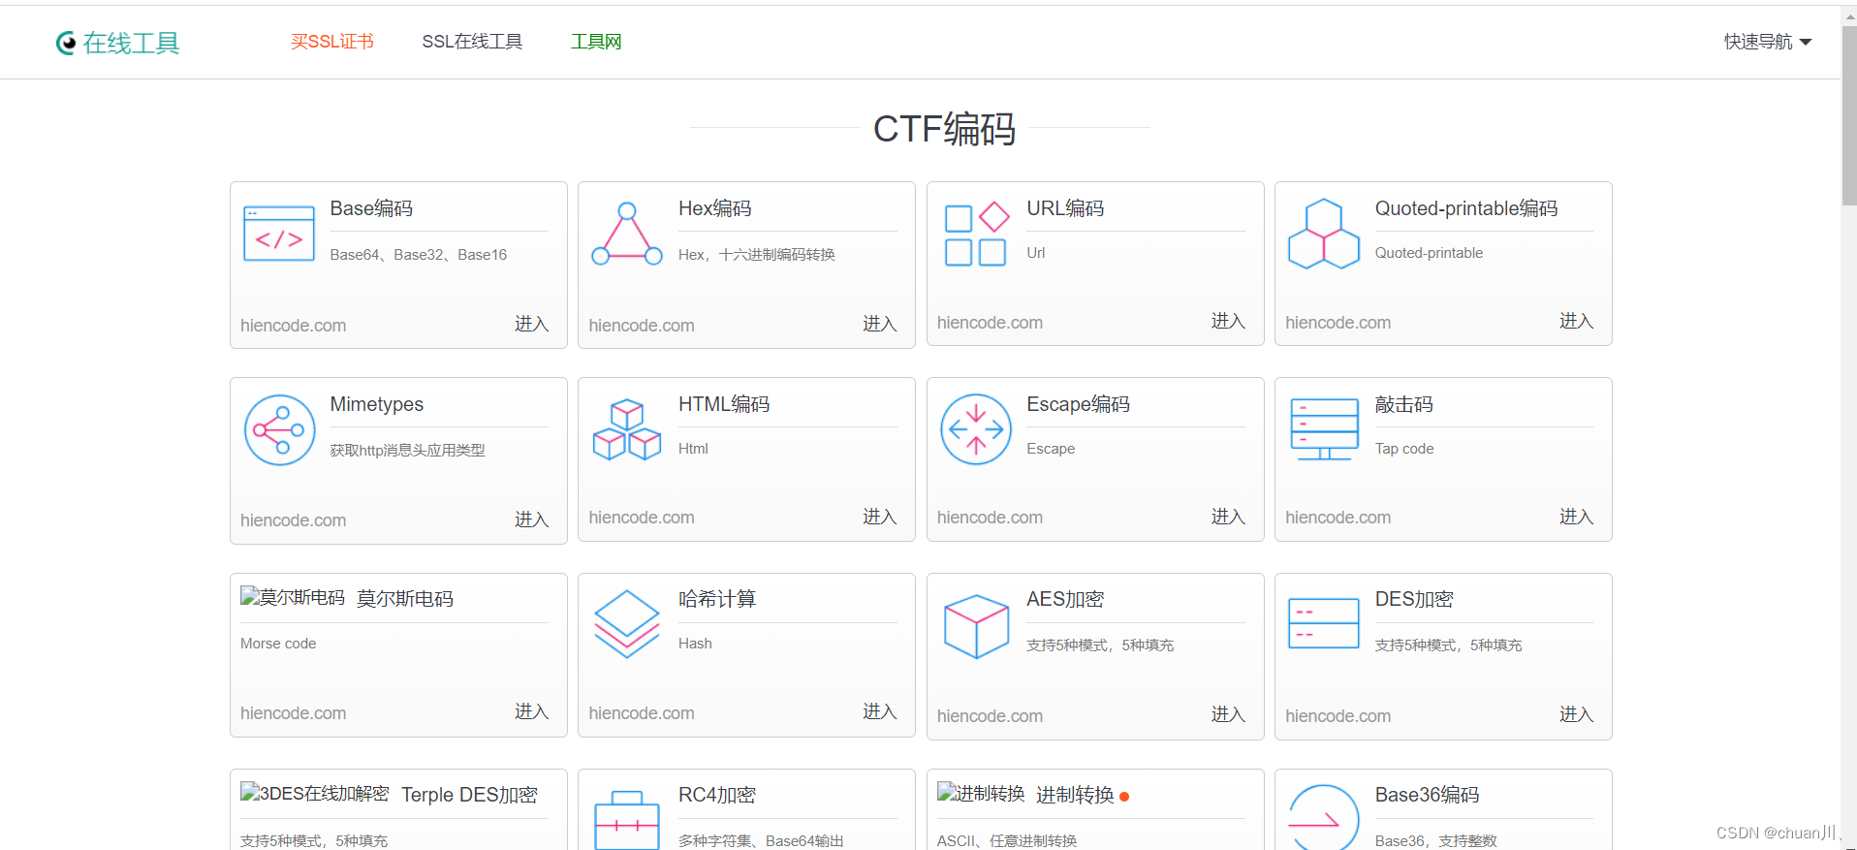Click the URL编码 squares and diamond icon
The width and height of the screenshot is (1857, 850).
(x=976, y=234)
